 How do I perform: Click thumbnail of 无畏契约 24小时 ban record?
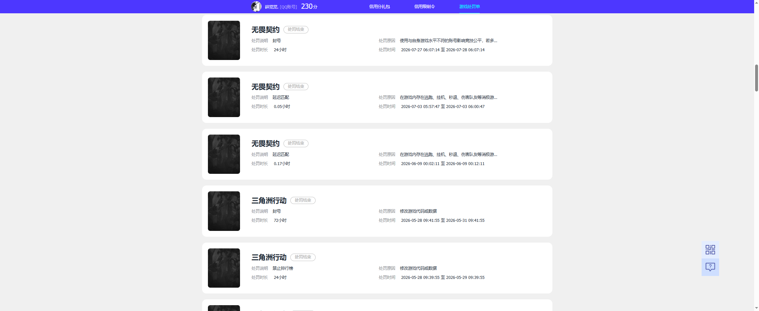[224, 40]
